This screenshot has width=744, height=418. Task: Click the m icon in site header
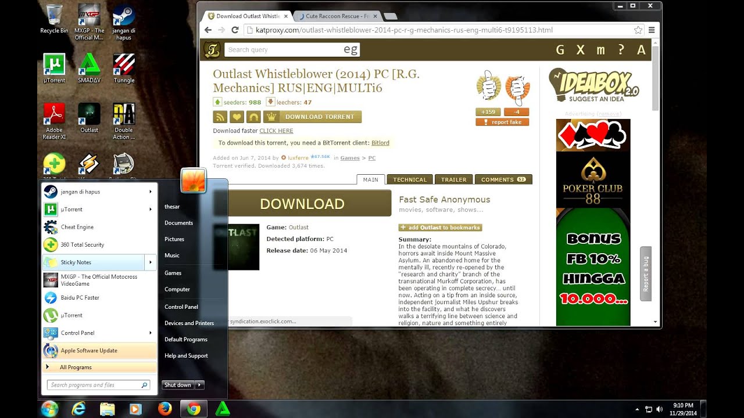(x=600, y=50)
